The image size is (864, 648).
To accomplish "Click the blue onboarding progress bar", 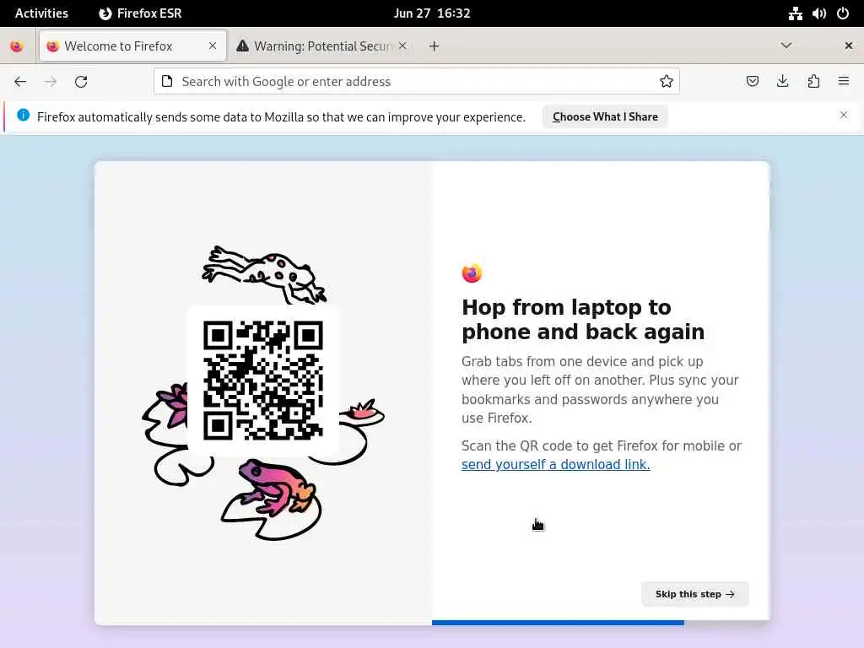I will point(558,623).
